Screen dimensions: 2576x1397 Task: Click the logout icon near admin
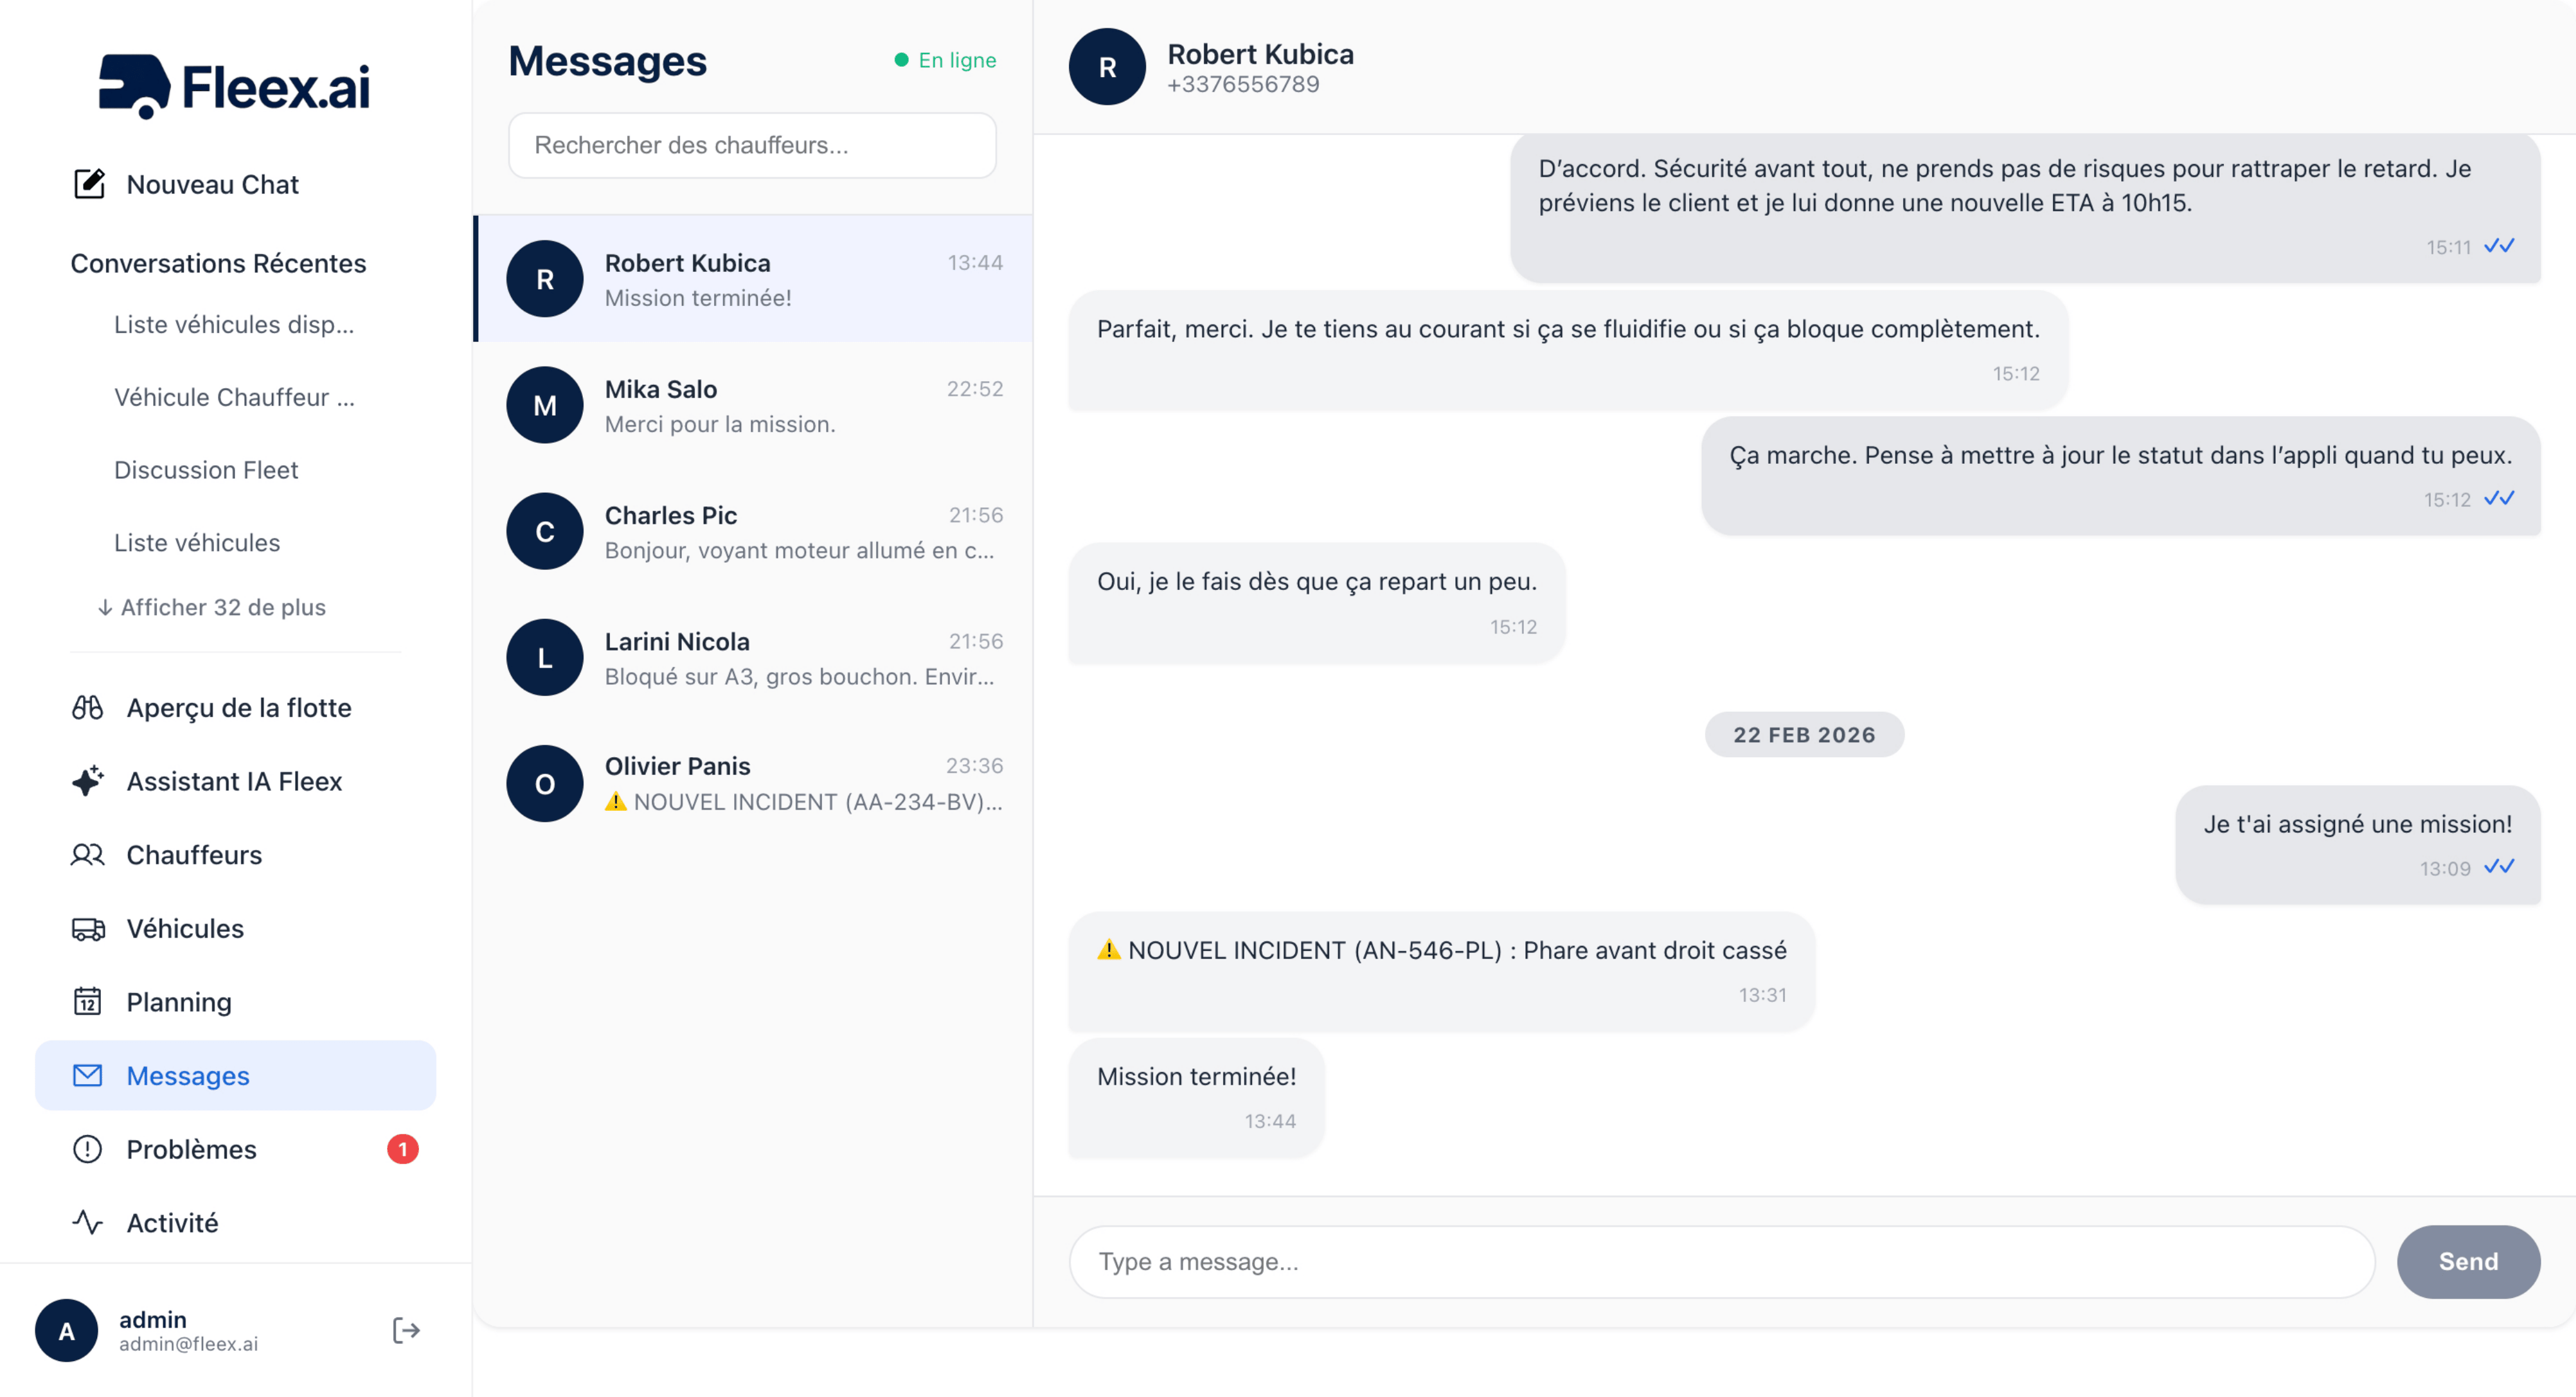406,1330
